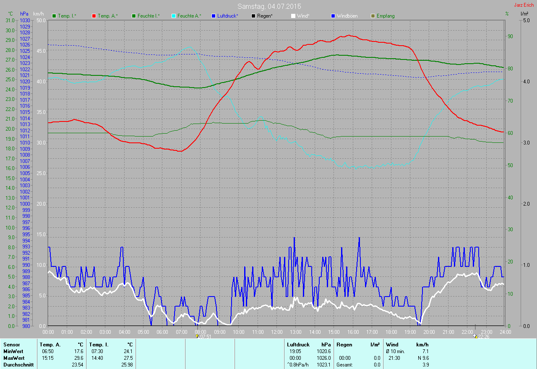Viewport: 537px width, 369px height.
Task: Click the '°C' axis unit header
Action: click(x=11, y=14)
